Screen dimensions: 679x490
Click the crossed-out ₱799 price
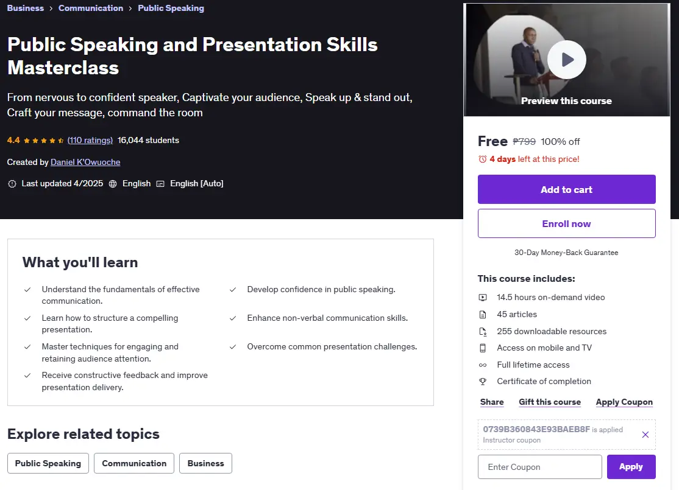pyautogui.click(x=524, y=141)
